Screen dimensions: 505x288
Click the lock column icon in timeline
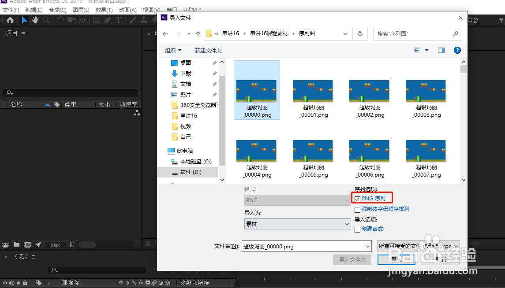(x=25, y=283)
